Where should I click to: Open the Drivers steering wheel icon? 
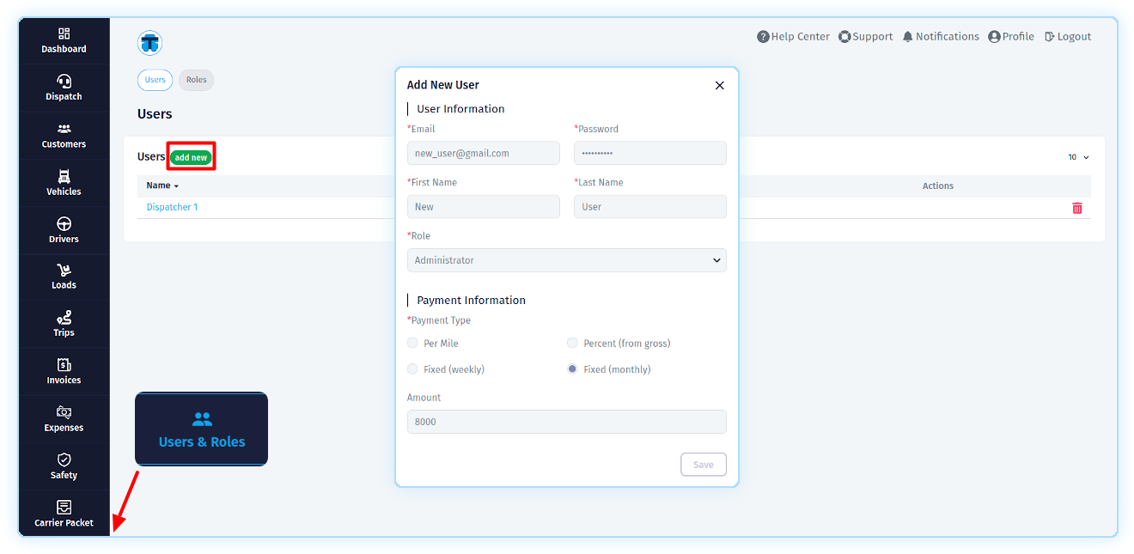coord(64,224)
